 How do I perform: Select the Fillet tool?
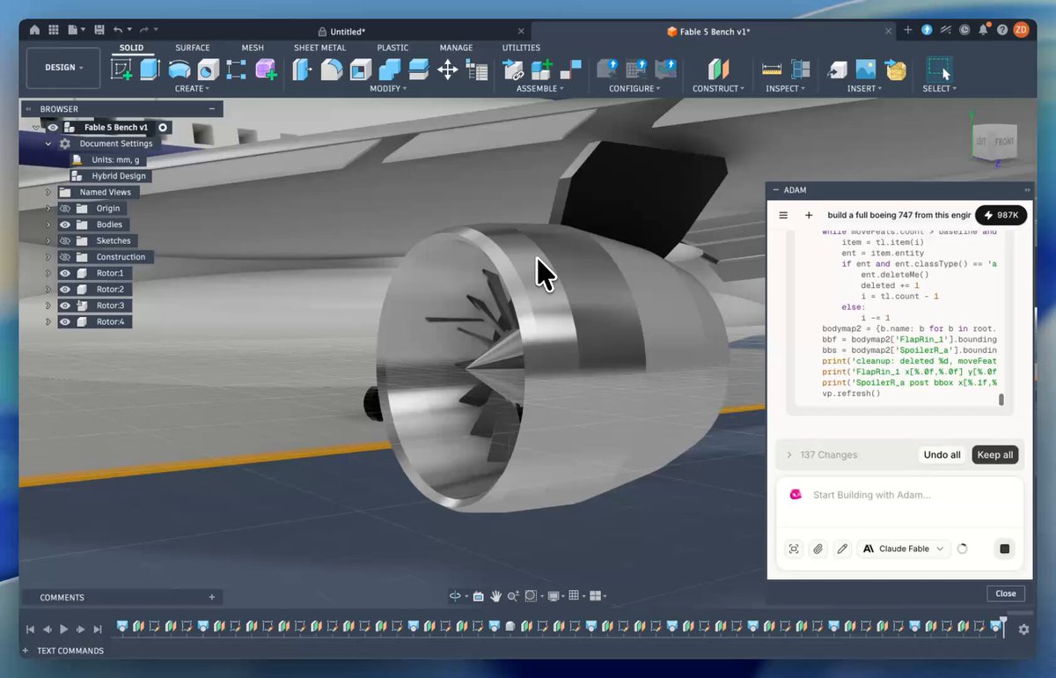(332, 70)
